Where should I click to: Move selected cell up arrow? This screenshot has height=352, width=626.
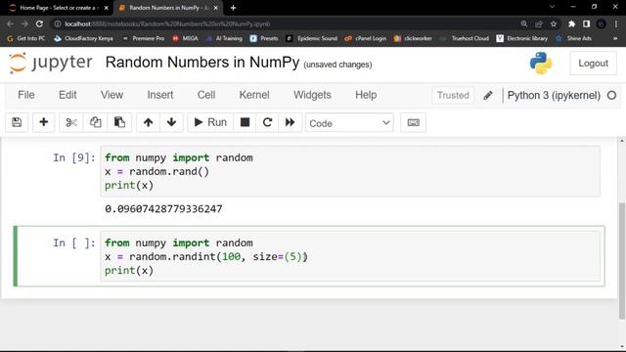(148, 122)
